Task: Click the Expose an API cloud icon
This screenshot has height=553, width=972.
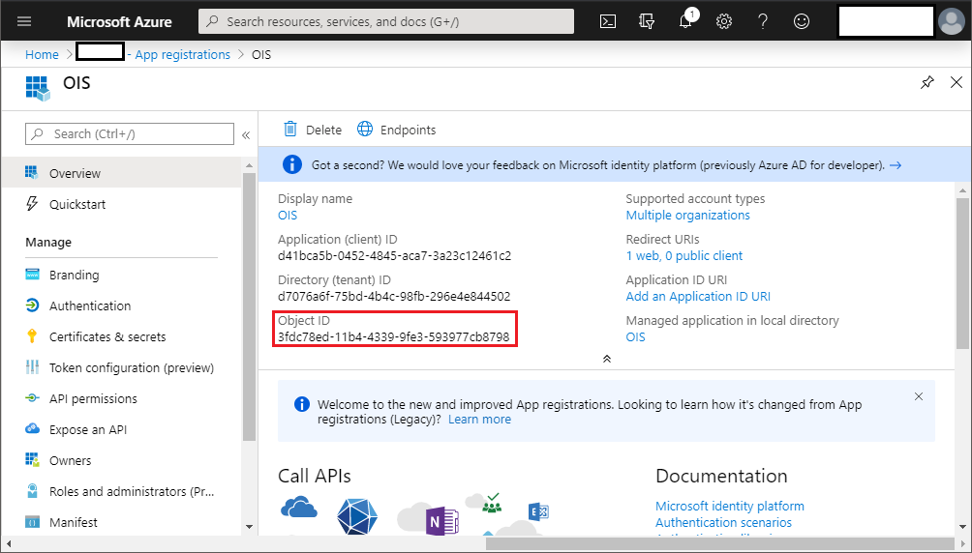Action: click(32, 428)
